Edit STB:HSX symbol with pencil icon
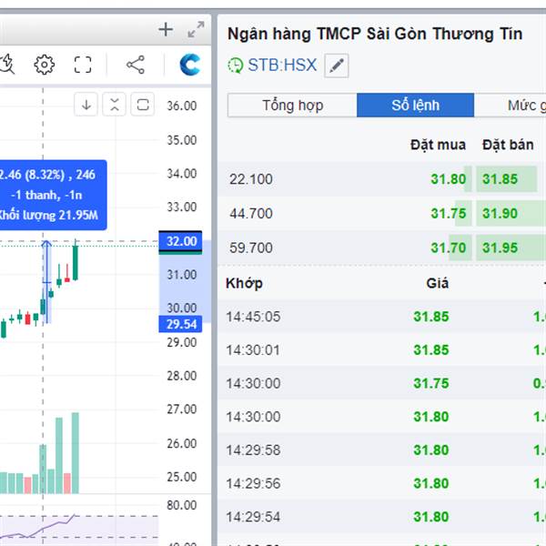This screenshot has width=546, height=546. [x=337, y=66]
